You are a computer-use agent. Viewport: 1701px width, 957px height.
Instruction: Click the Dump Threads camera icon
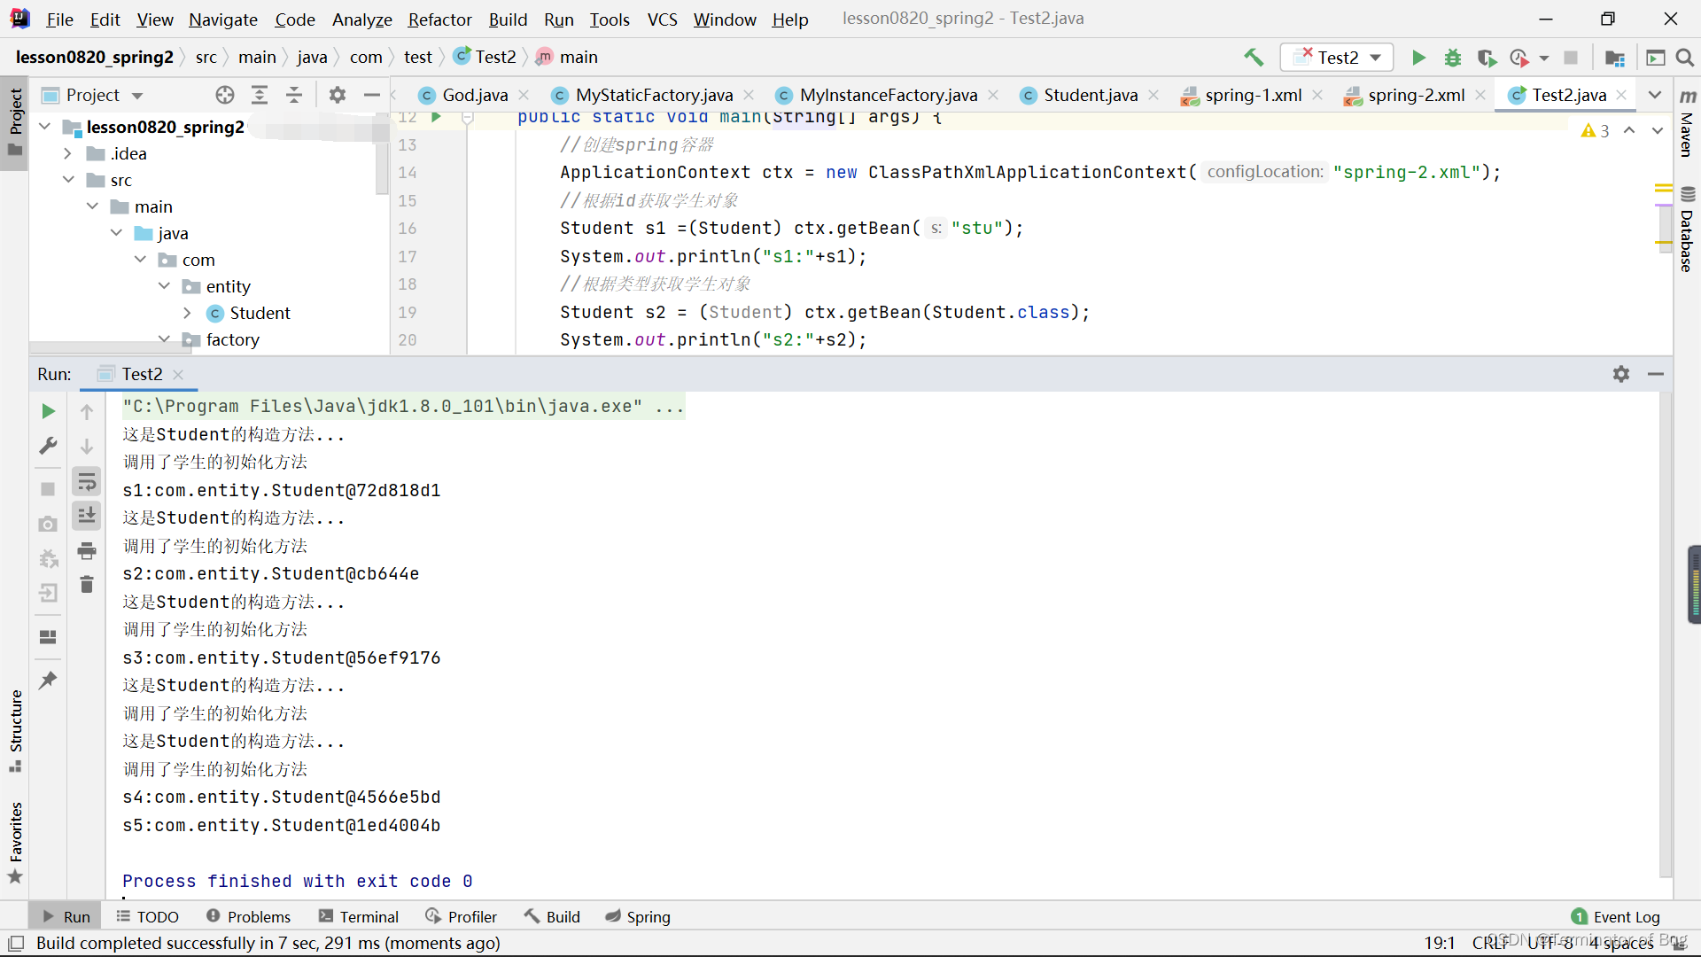49,525
